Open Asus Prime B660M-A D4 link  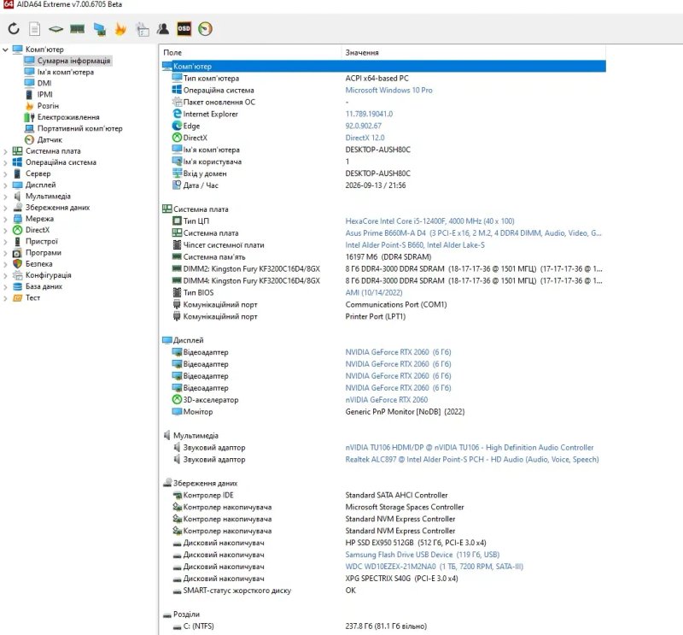(473, 233)
